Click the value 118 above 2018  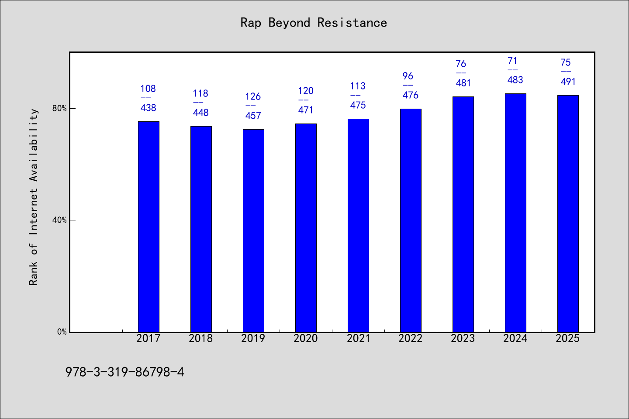[x=200, y=93]
